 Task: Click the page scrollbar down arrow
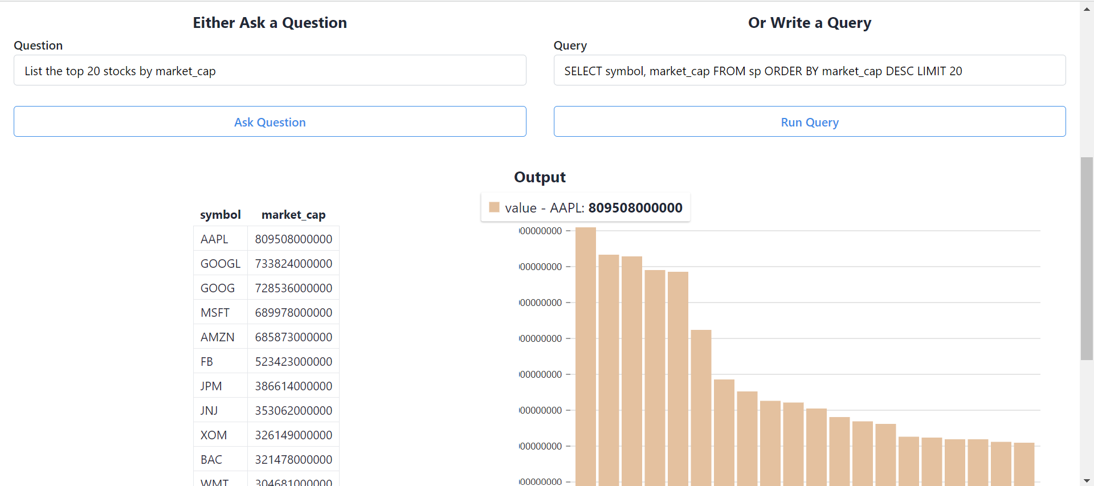click(x=1087, y=481)
